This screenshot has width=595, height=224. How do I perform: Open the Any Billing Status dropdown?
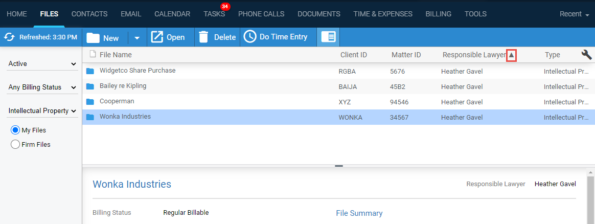pyautogui.click(x=42, y=87)
